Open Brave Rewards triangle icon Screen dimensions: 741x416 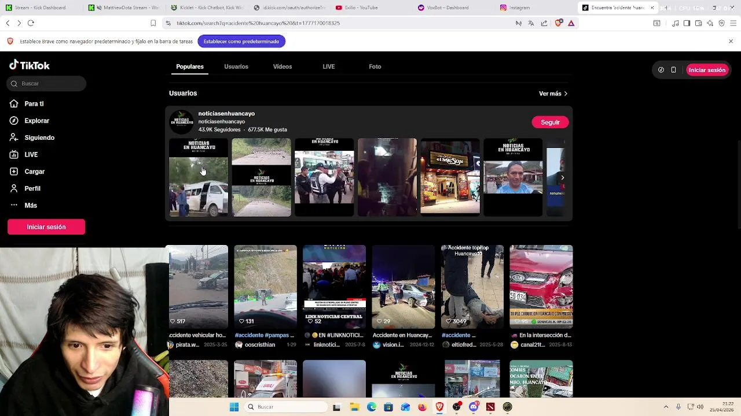coord(571,23)
